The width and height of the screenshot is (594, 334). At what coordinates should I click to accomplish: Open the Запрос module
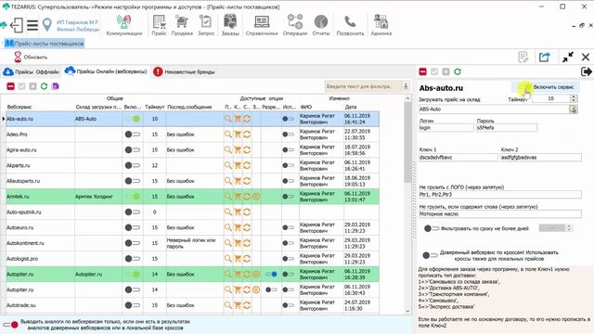point(206,25)
